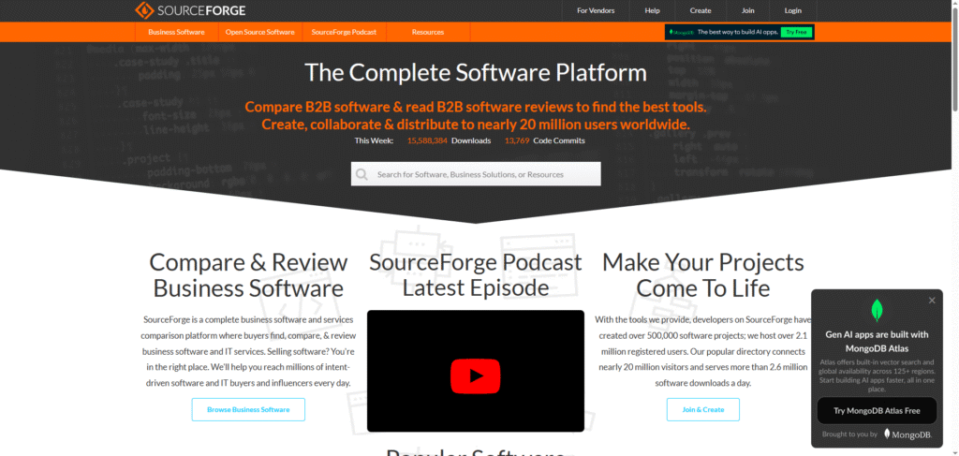Screen dimensions: 959x456
Task: Open the SourceForge Podcast nav item
Action: [x=344, y=32]
